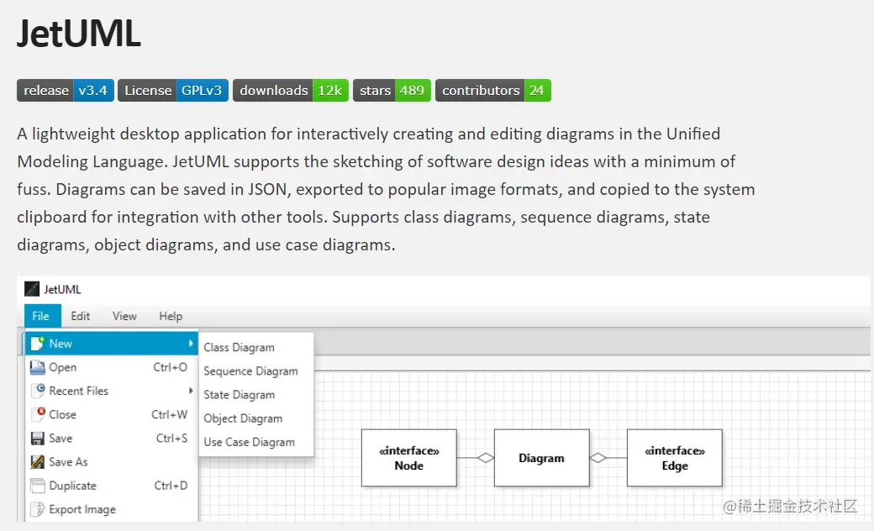874x531 pixels.
Task: Click the diamond connector between Diagram and Edge
Action: tap(598, 458)
